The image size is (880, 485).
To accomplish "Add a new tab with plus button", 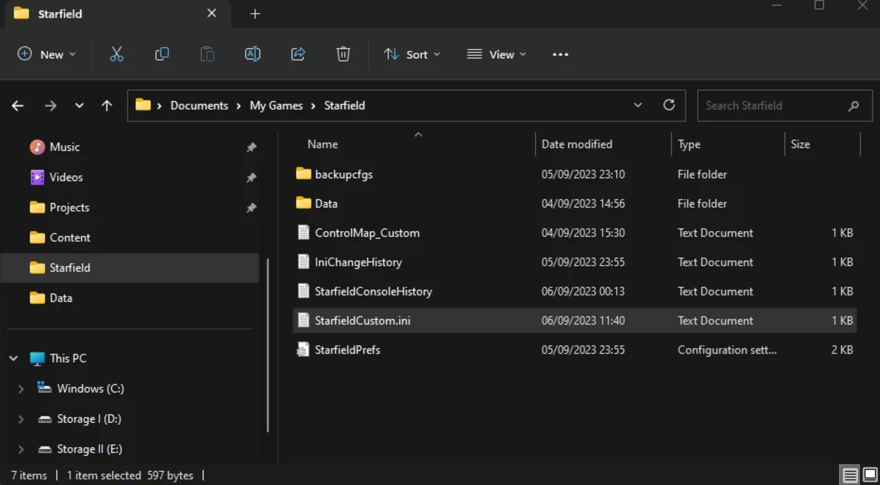I will point(255,14).
